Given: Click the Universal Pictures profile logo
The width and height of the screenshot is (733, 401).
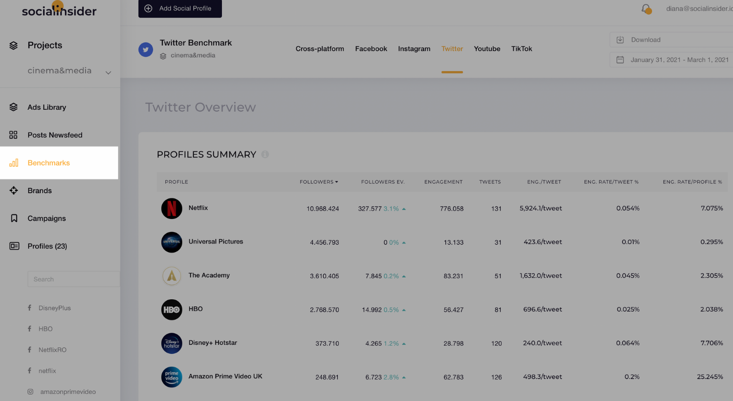Looking at the screenshot, I should click(172, 242).
